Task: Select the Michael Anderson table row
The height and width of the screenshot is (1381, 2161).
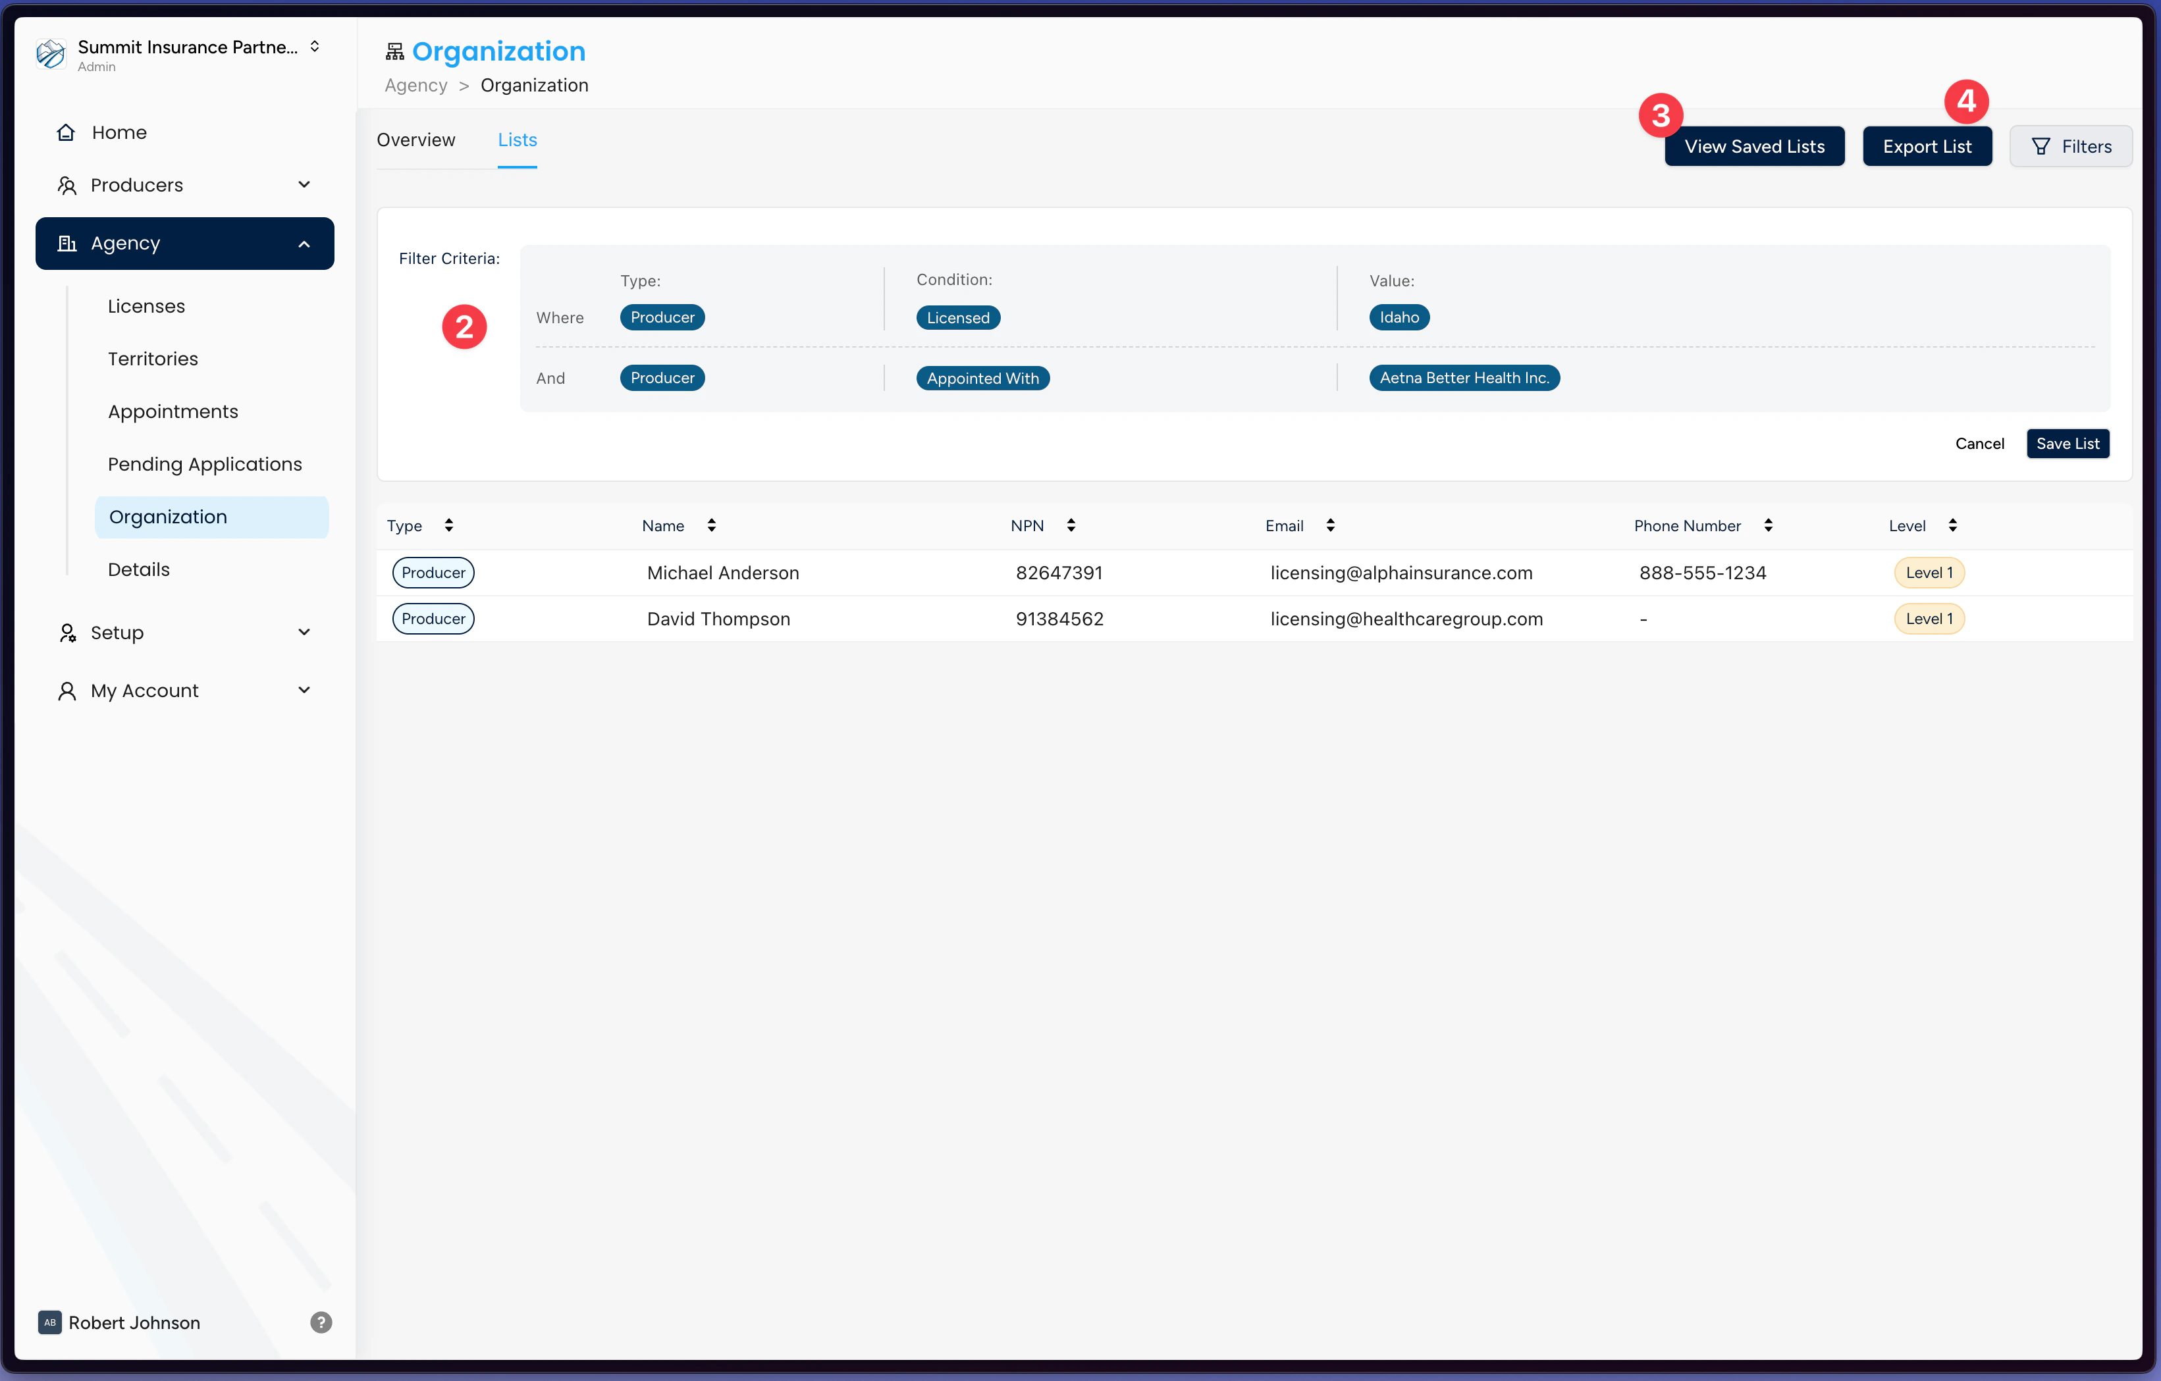Action: pos(722,573)
